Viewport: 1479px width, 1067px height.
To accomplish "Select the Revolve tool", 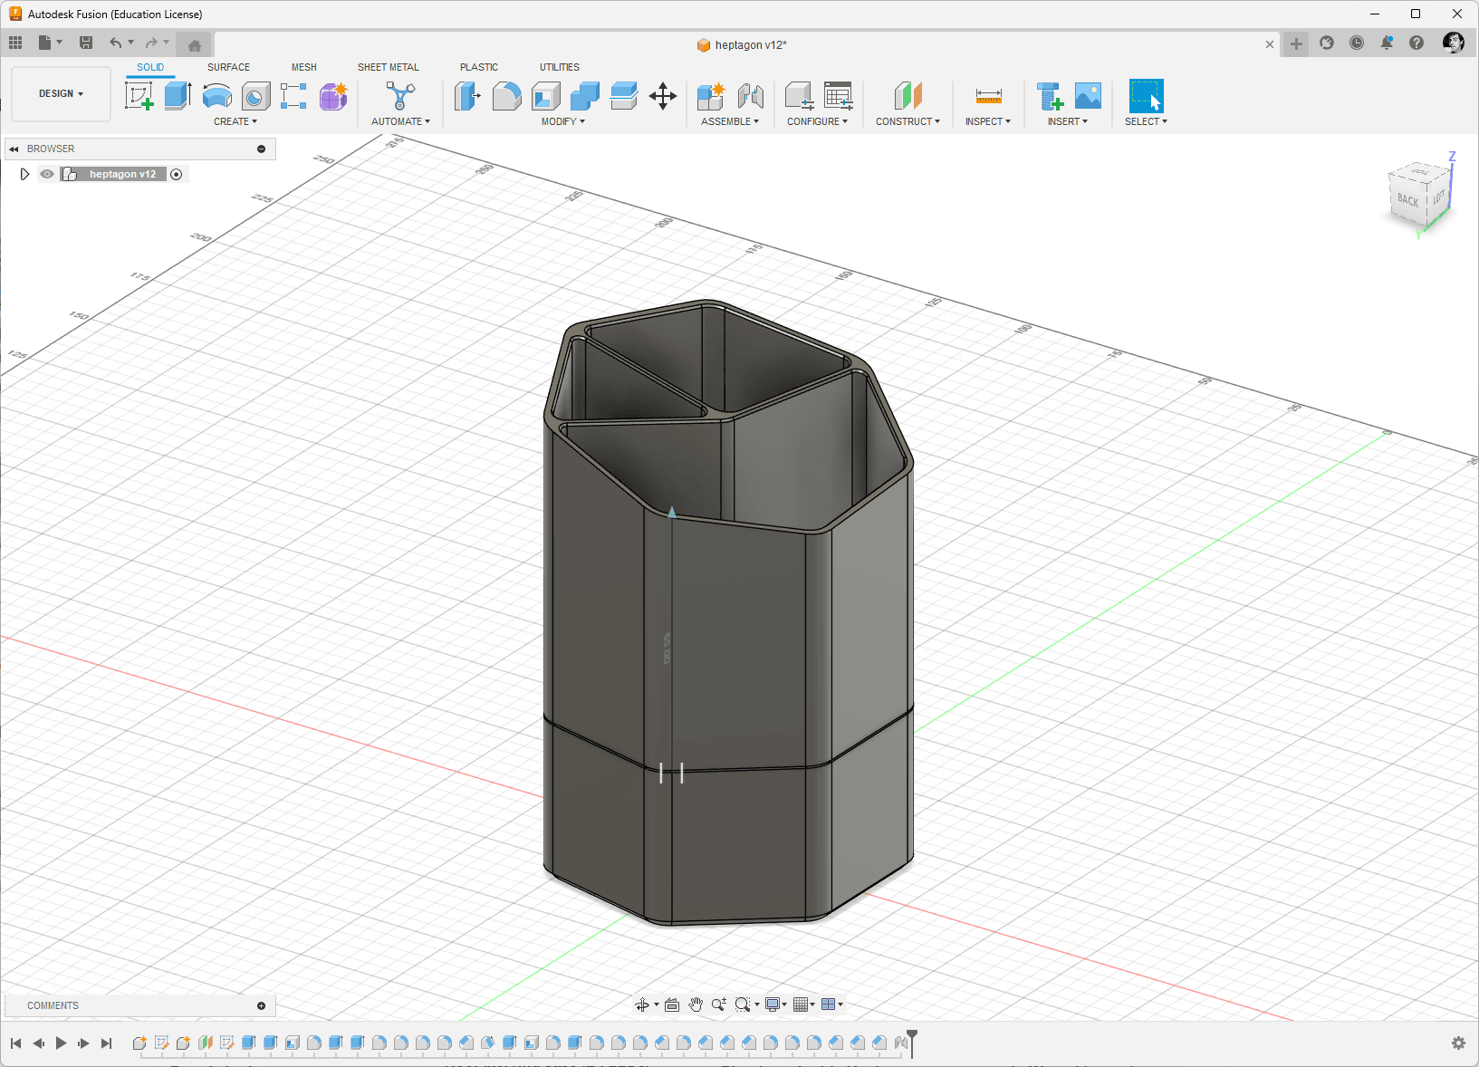I will pyautogui.click(x=217, y=96).
